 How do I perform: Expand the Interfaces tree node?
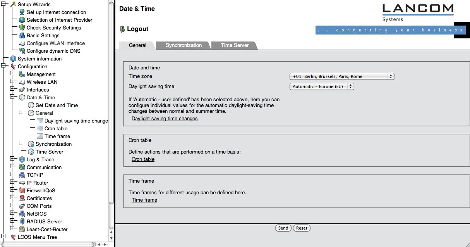(x=12, y=89)
